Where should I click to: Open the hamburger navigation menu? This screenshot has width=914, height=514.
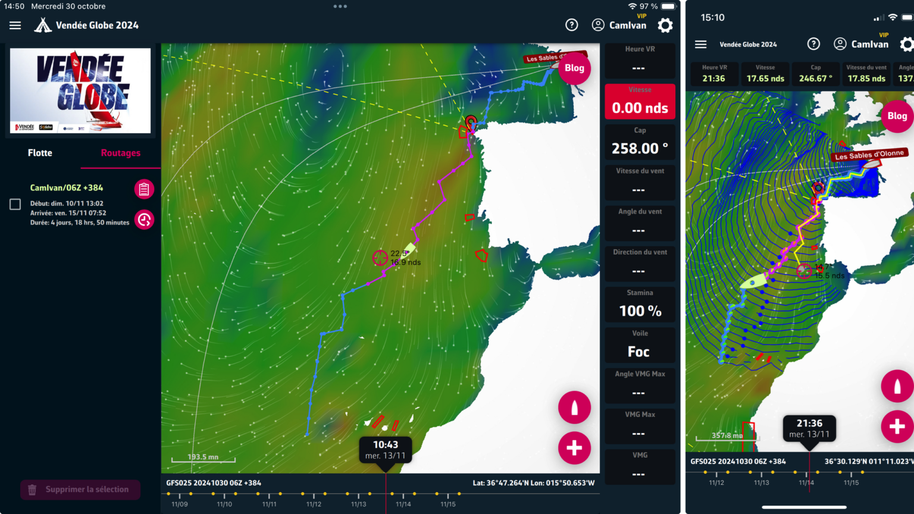click(x=15, y=25)
